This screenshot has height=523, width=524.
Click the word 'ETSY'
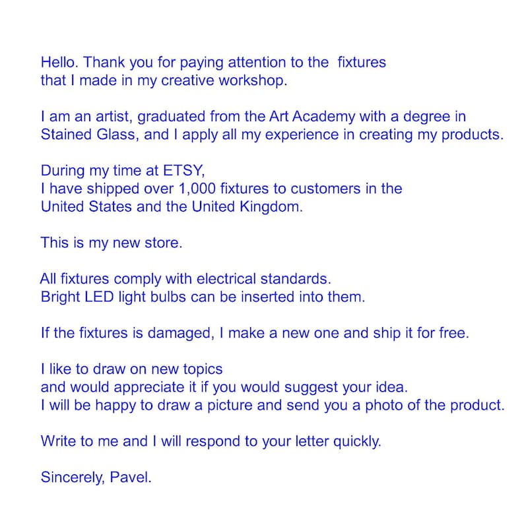[x=182, y=171]
